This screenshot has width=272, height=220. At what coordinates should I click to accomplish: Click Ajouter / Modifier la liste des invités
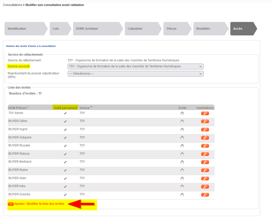[39, 204]
